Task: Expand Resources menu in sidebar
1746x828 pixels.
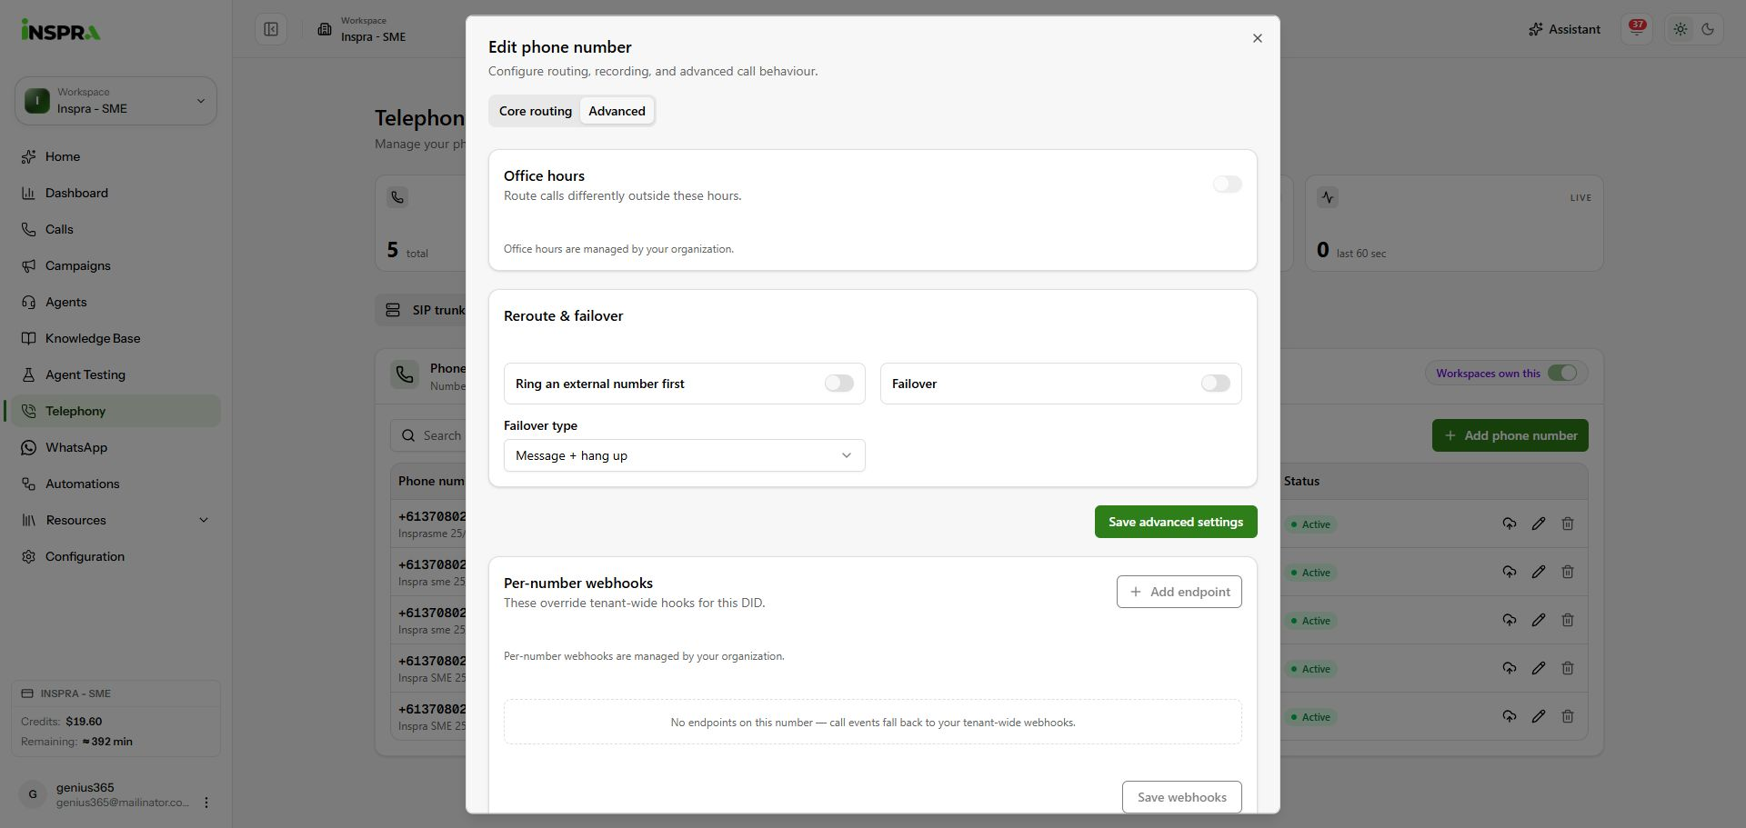Action: (x=115, y=520)
